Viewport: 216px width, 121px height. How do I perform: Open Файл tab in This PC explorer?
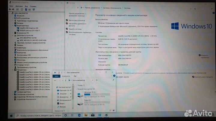[56, 76]
